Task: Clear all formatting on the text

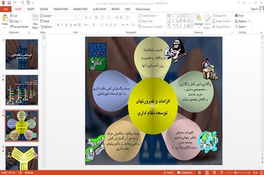Action: pos(96,17)
